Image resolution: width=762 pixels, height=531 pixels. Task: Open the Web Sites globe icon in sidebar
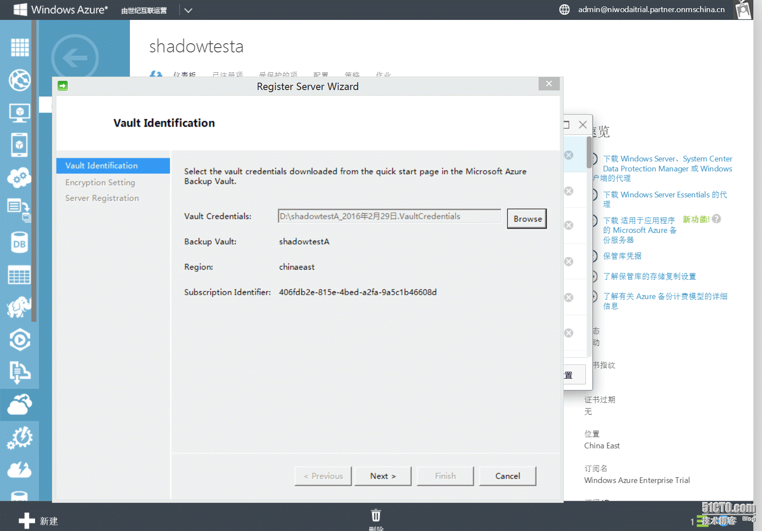pos(19,80)
